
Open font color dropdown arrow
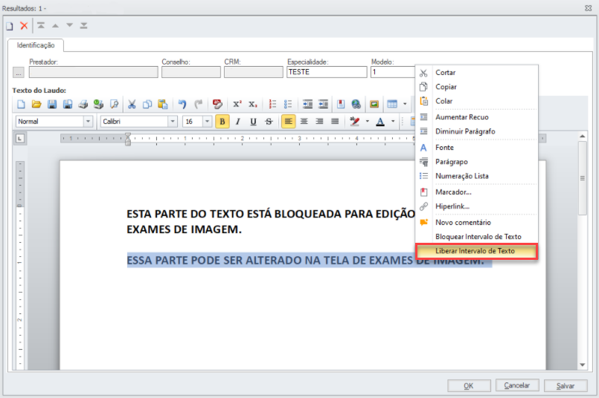coord(393,122)
